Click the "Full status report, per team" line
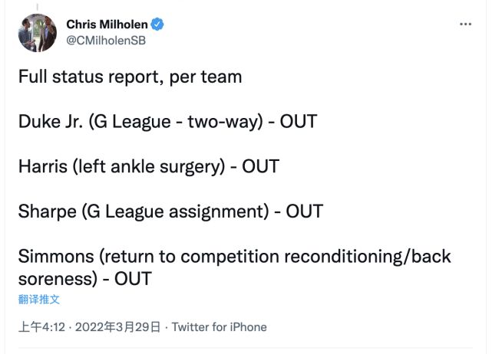 (x=130, y=77)
